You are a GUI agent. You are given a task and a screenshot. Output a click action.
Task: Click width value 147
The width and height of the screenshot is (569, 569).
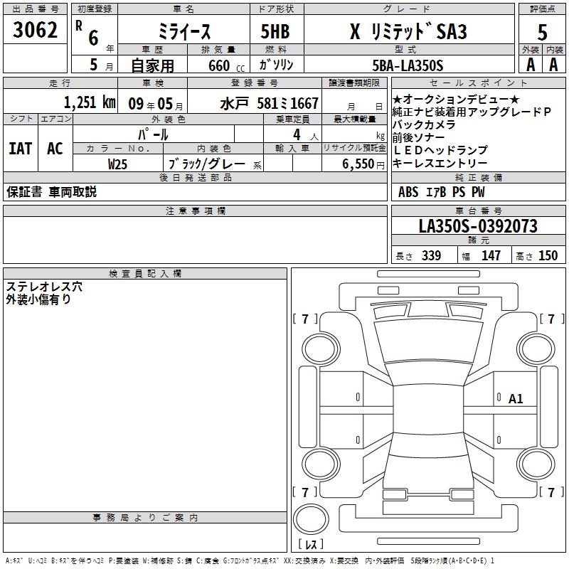point(491,256)
